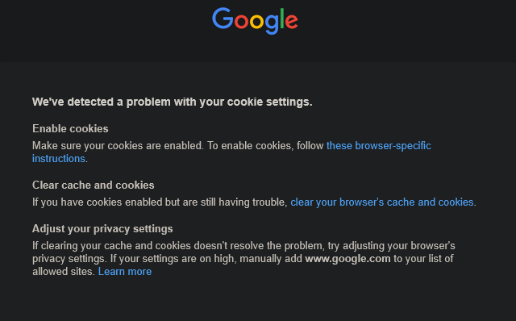Click the 'If you have cookies enabled' text

click(160, 202)
